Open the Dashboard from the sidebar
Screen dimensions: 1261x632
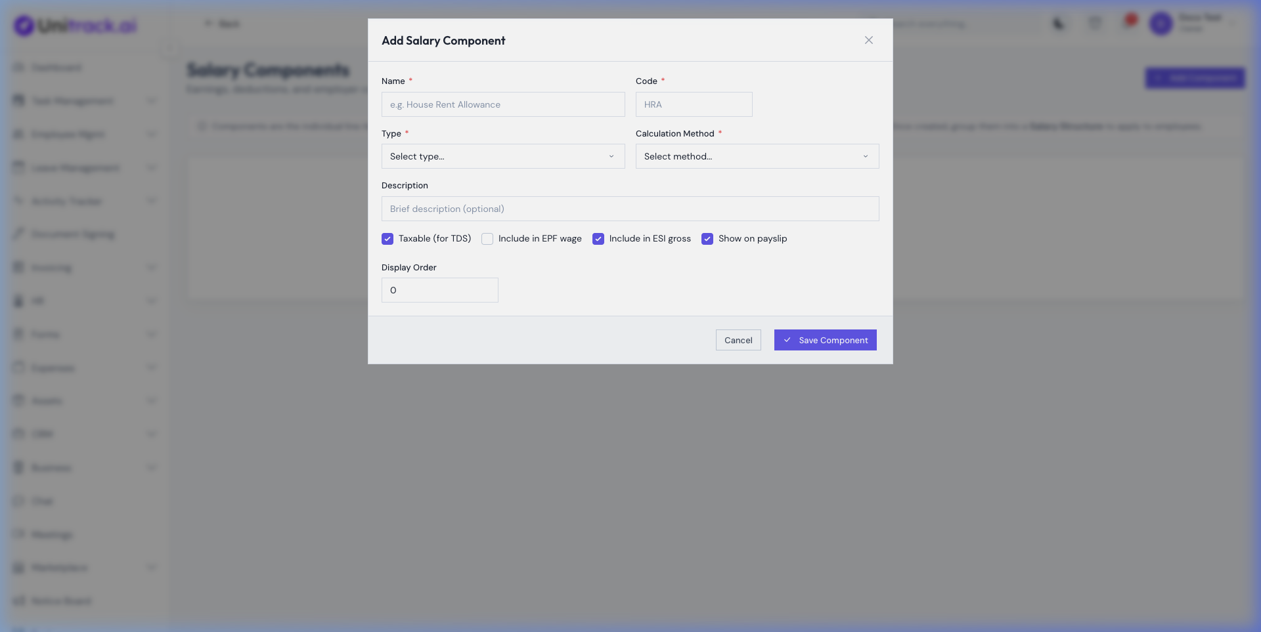56,67
